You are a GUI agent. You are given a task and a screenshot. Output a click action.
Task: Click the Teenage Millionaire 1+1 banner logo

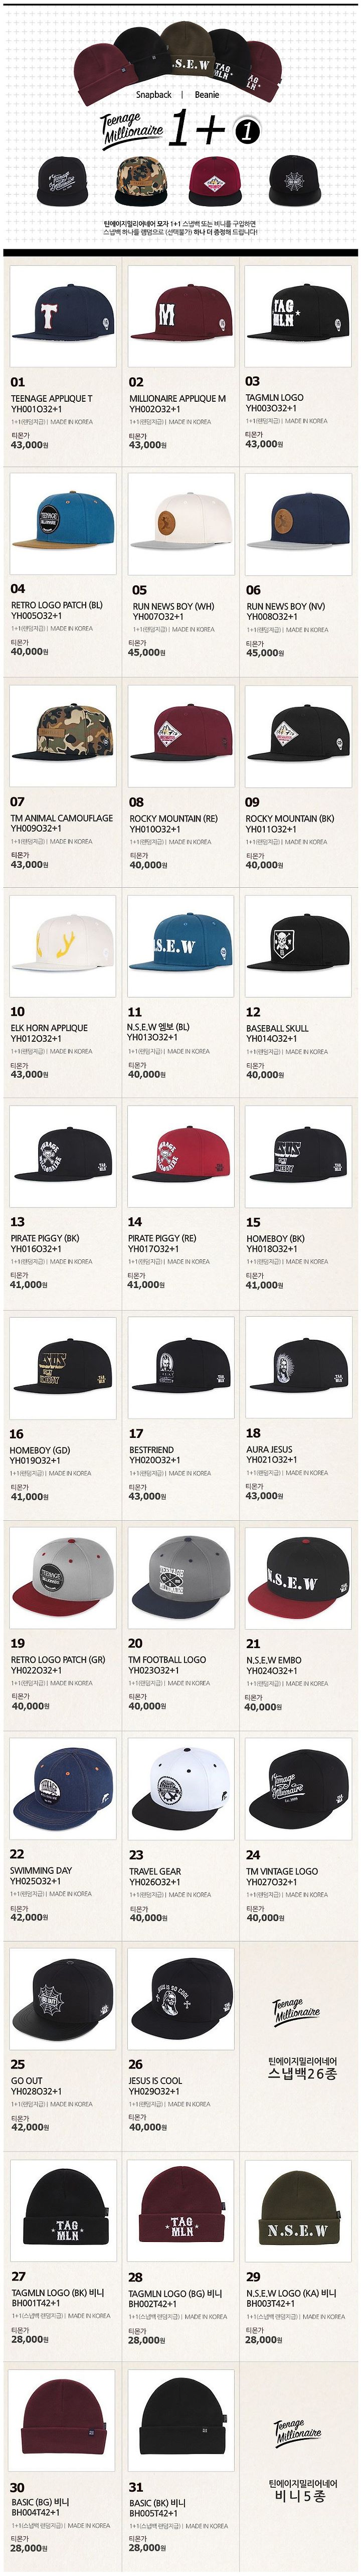(180, 128)
